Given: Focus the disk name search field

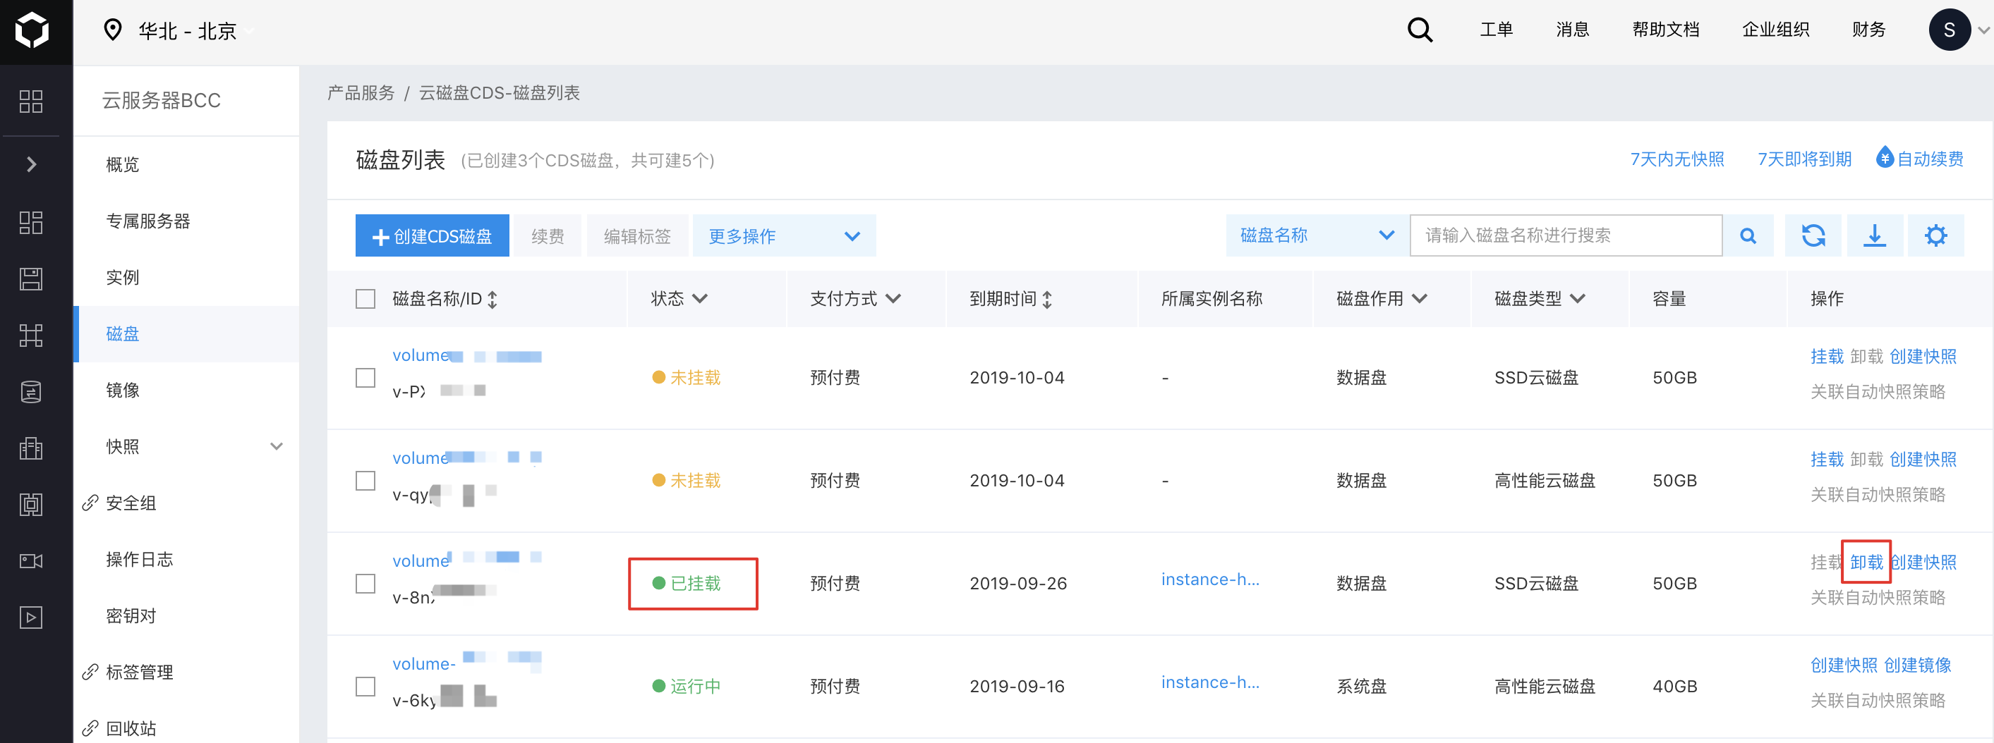Looking at the screenshot, I should click(x=1565, y=236).
